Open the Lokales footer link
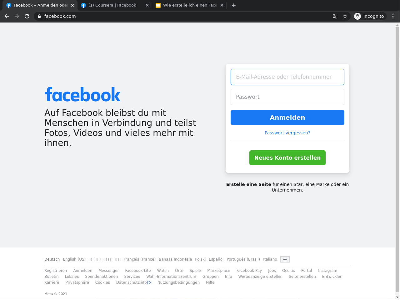 [x=72, y=277]
